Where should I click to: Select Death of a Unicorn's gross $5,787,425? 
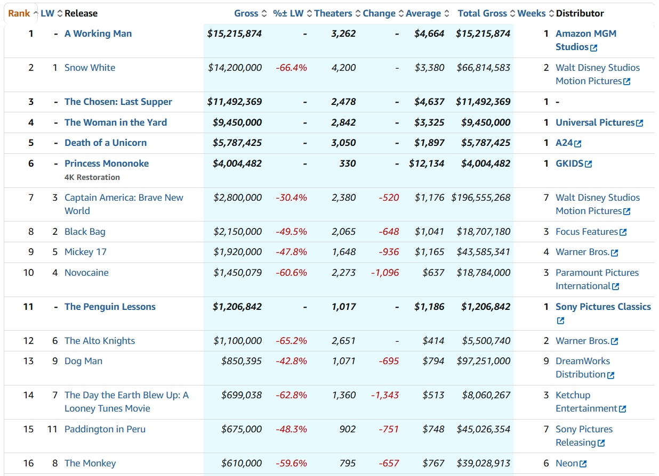click(237, 143)
